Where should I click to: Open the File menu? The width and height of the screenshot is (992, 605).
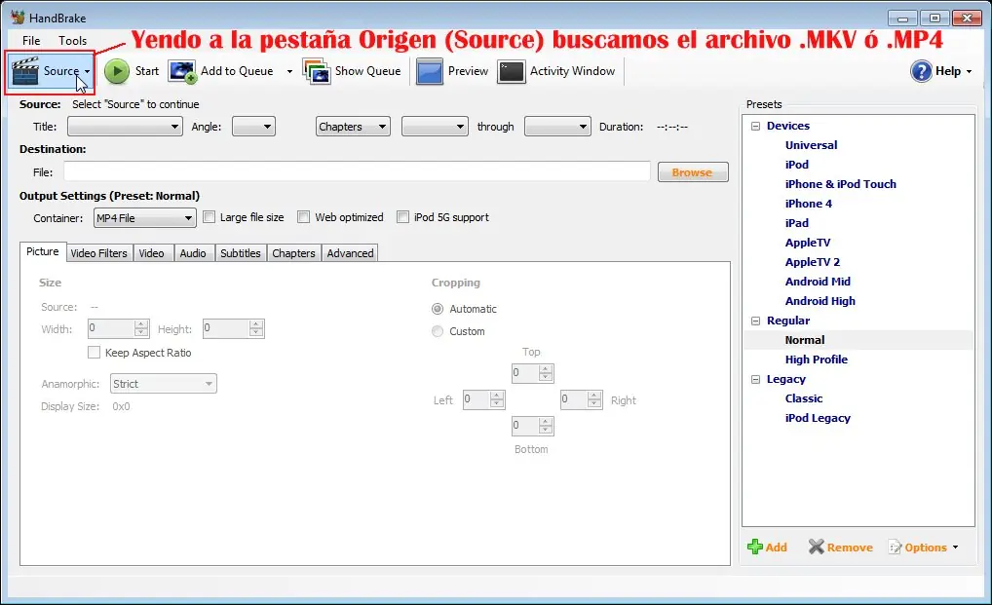[31, 41]
